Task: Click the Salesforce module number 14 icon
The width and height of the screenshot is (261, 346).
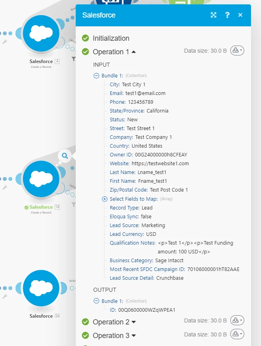Action: 41,179
